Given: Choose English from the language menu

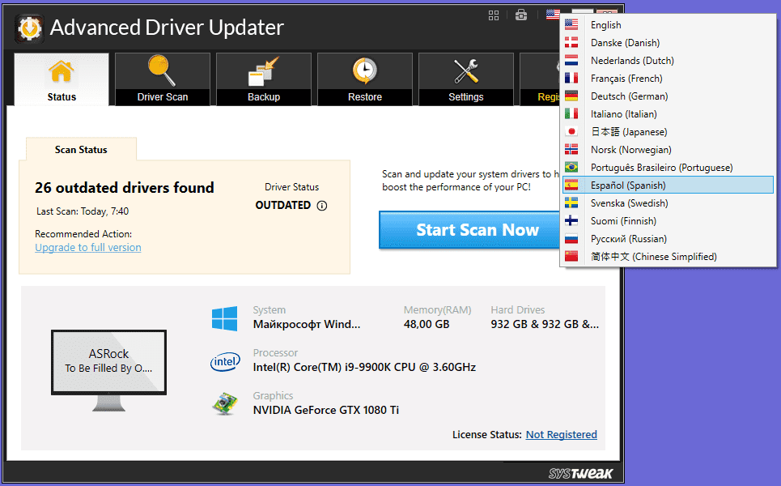Looking at the screenshot, I should (x=668, y=25).
